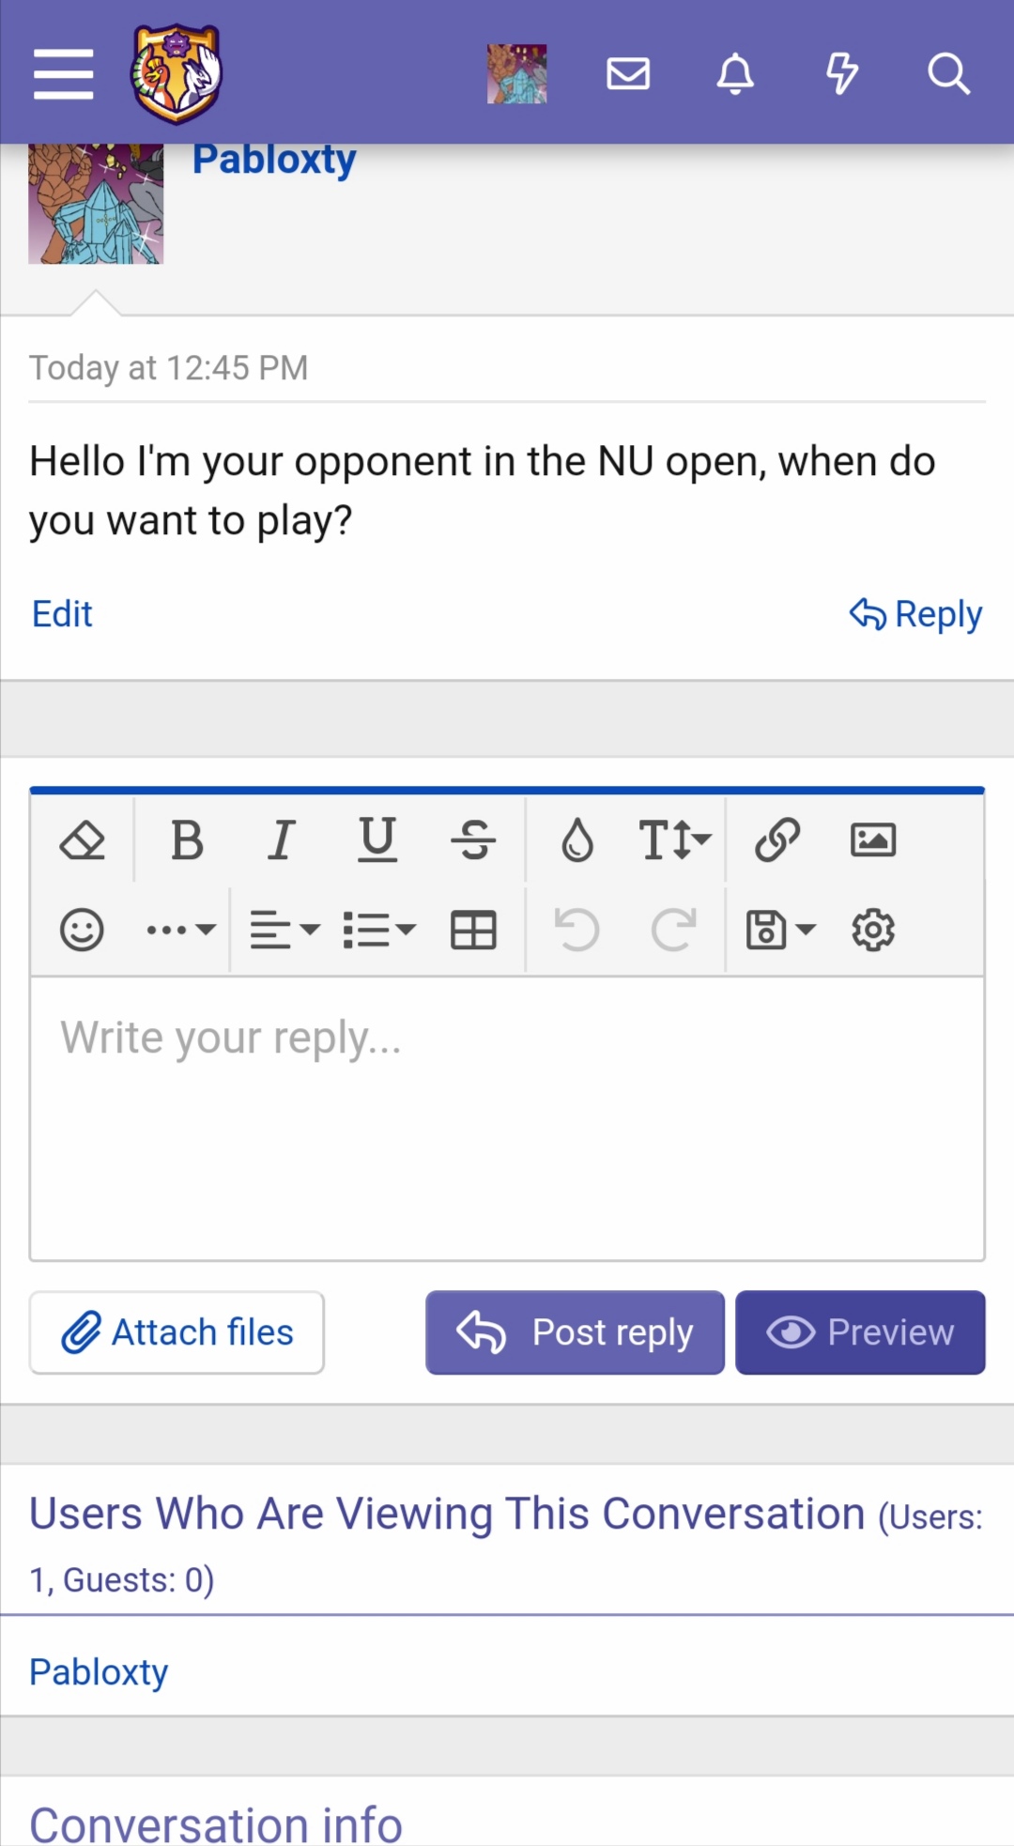Insert an image with picture icon
Viewport: 1014px width, 1846px height.
tap(873, 839)
